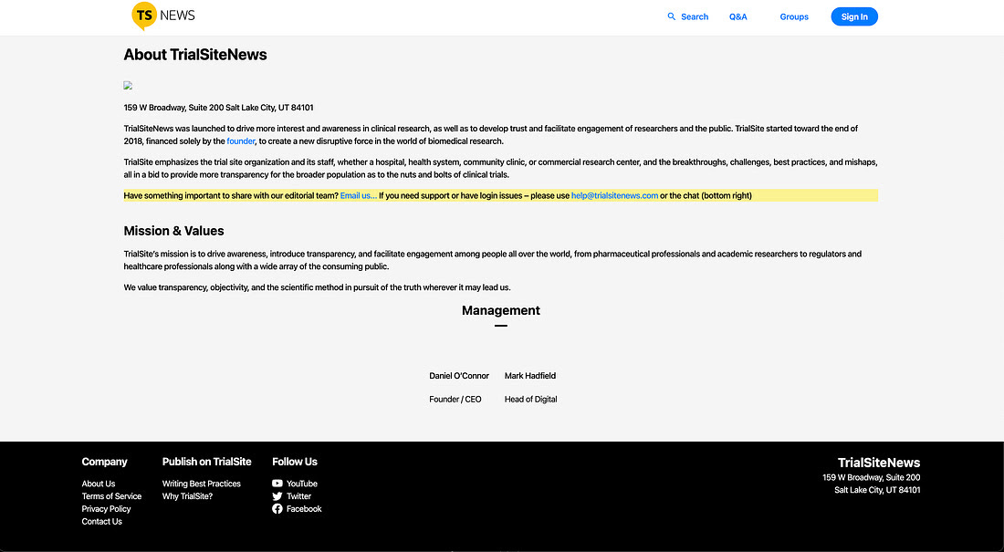Click the search magnifier icon

[671, 16]
